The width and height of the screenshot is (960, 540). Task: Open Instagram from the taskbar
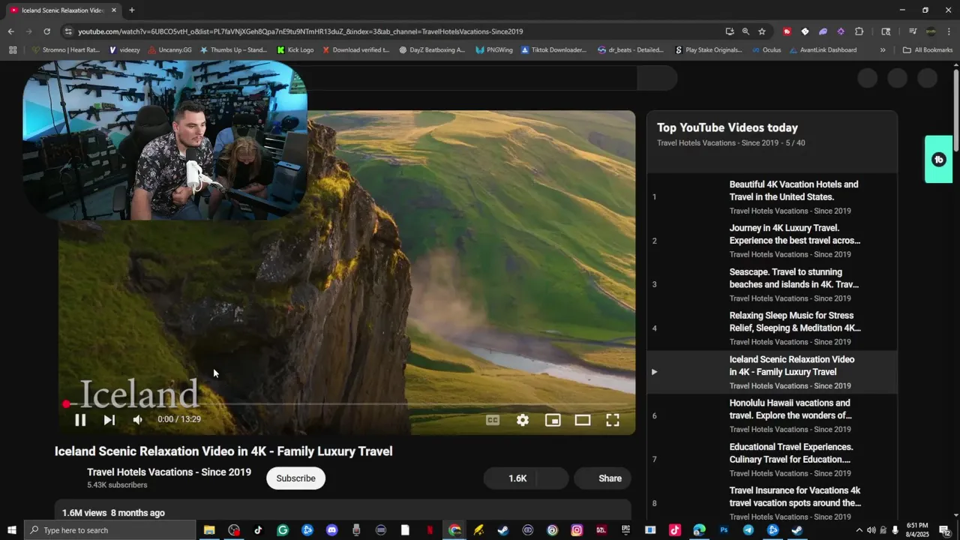tap(577, 530)
